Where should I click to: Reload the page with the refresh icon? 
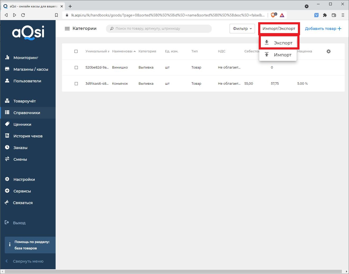tap(23, 15)
